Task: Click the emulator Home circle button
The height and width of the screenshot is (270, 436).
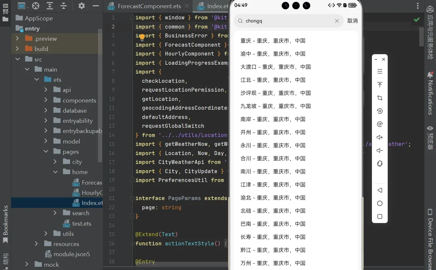Action: (x=380, y=203)
